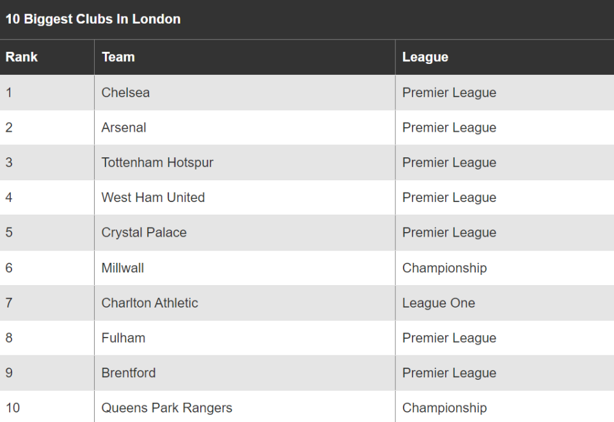Viewport: 614px width, 422px height.
Task: Click Championship in Queens Park Rangers row
Action: [445, 407]
